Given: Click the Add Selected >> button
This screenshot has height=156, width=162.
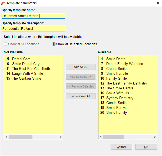Looking at the screenshot, I should point(81,77).
